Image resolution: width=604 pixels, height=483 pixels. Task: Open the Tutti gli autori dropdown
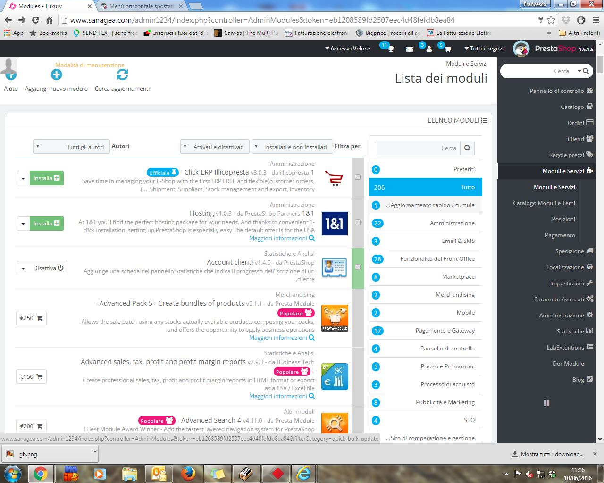point(71,147)
